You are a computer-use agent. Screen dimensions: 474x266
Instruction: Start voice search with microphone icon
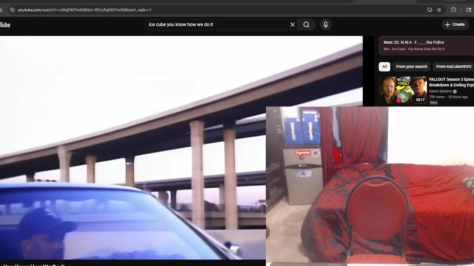click(x=326, y=24)
